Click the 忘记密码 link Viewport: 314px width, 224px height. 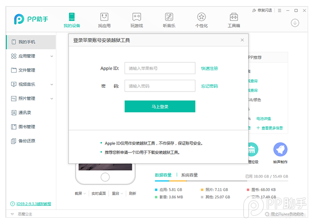click(209, 86)
